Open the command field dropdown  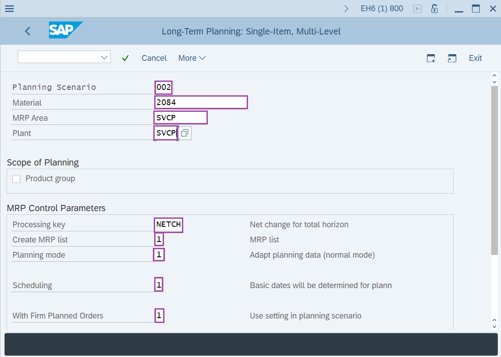point(104,57)
